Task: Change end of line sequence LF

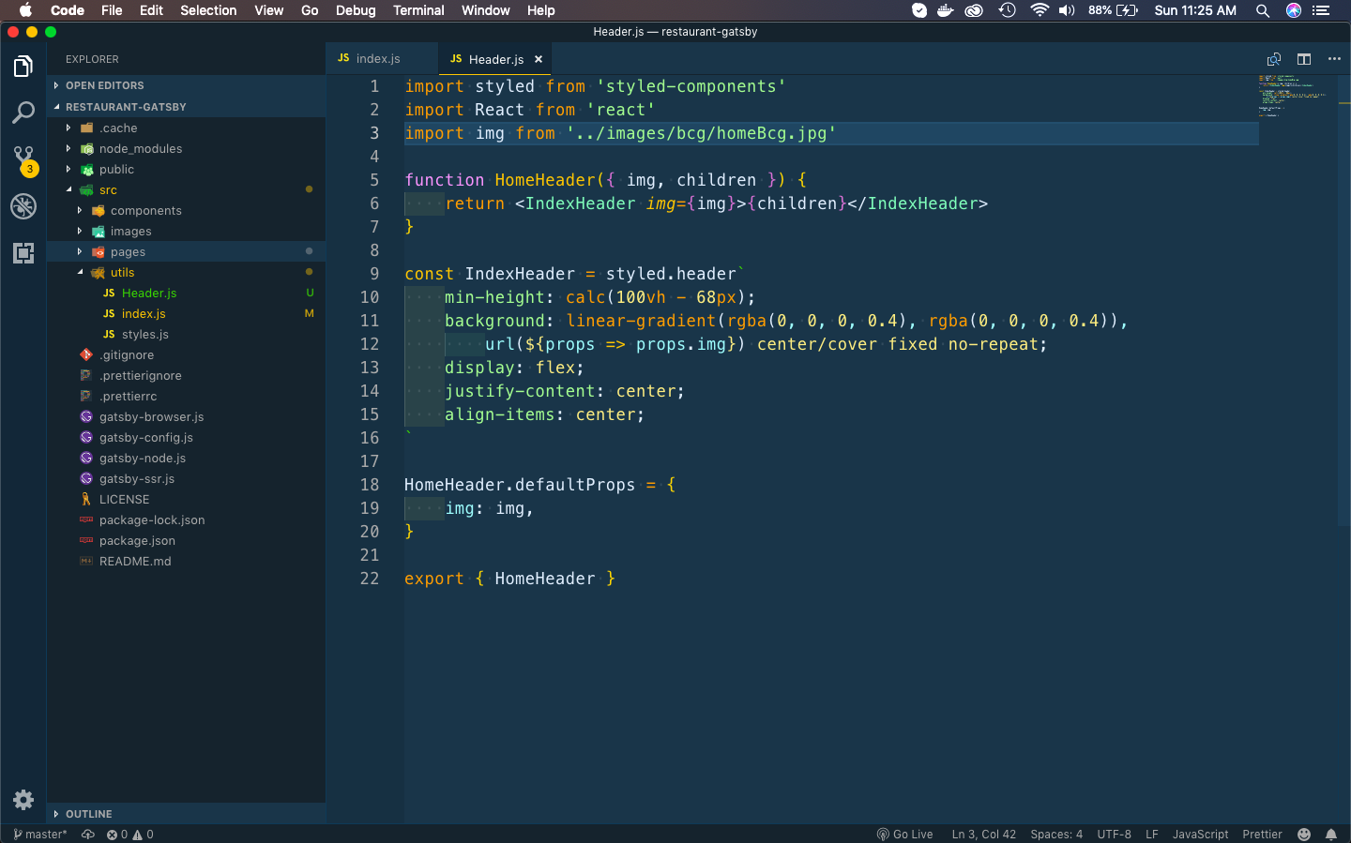Action: (x=1151, y=835)
